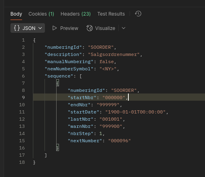Click the Preview play triangle icon
This screenshot has width=205, height=177.
coord(55,28)
